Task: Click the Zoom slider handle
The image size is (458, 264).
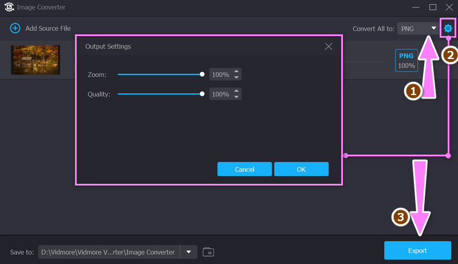Action: click(202, 74)
